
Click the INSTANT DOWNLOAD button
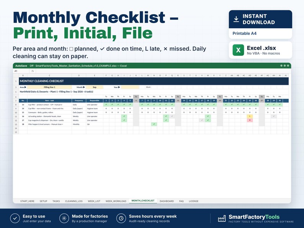click(260, 19)
